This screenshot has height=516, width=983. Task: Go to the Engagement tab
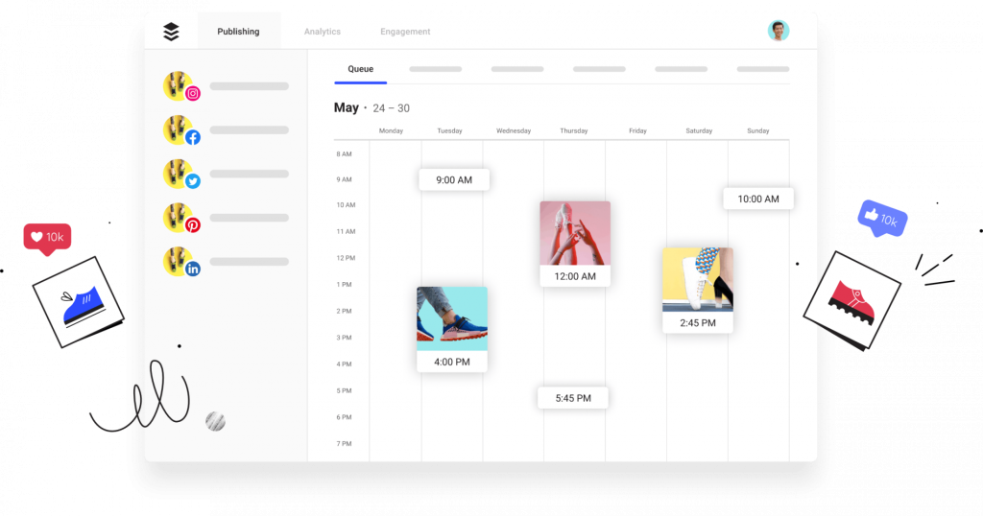[405, 32]
